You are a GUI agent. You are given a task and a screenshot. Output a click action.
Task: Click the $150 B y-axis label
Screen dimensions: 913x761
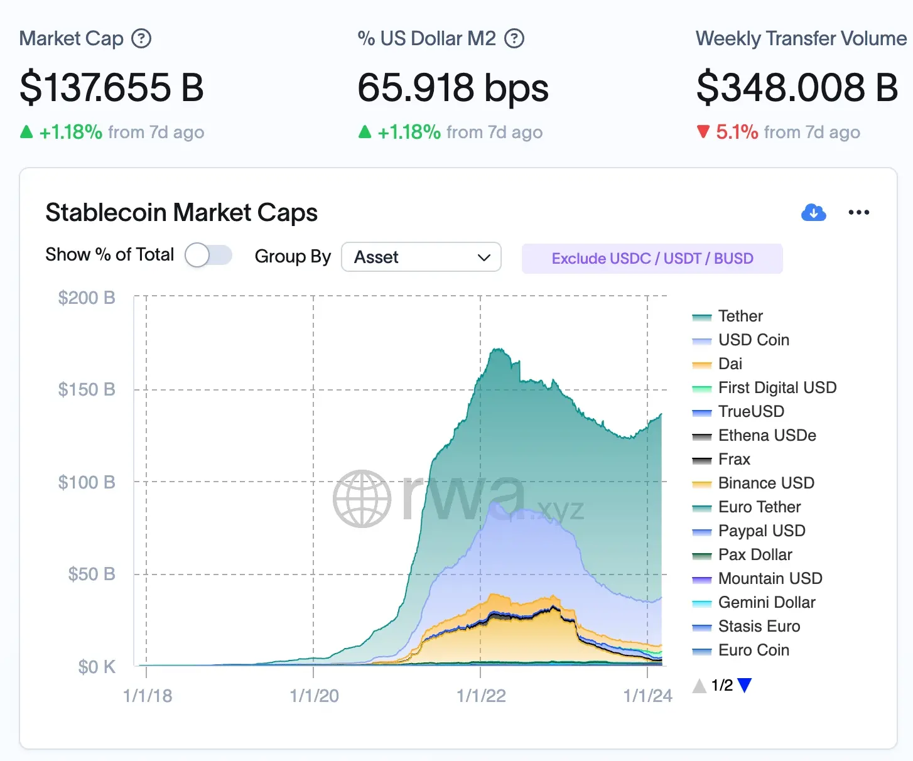point(87,389)
